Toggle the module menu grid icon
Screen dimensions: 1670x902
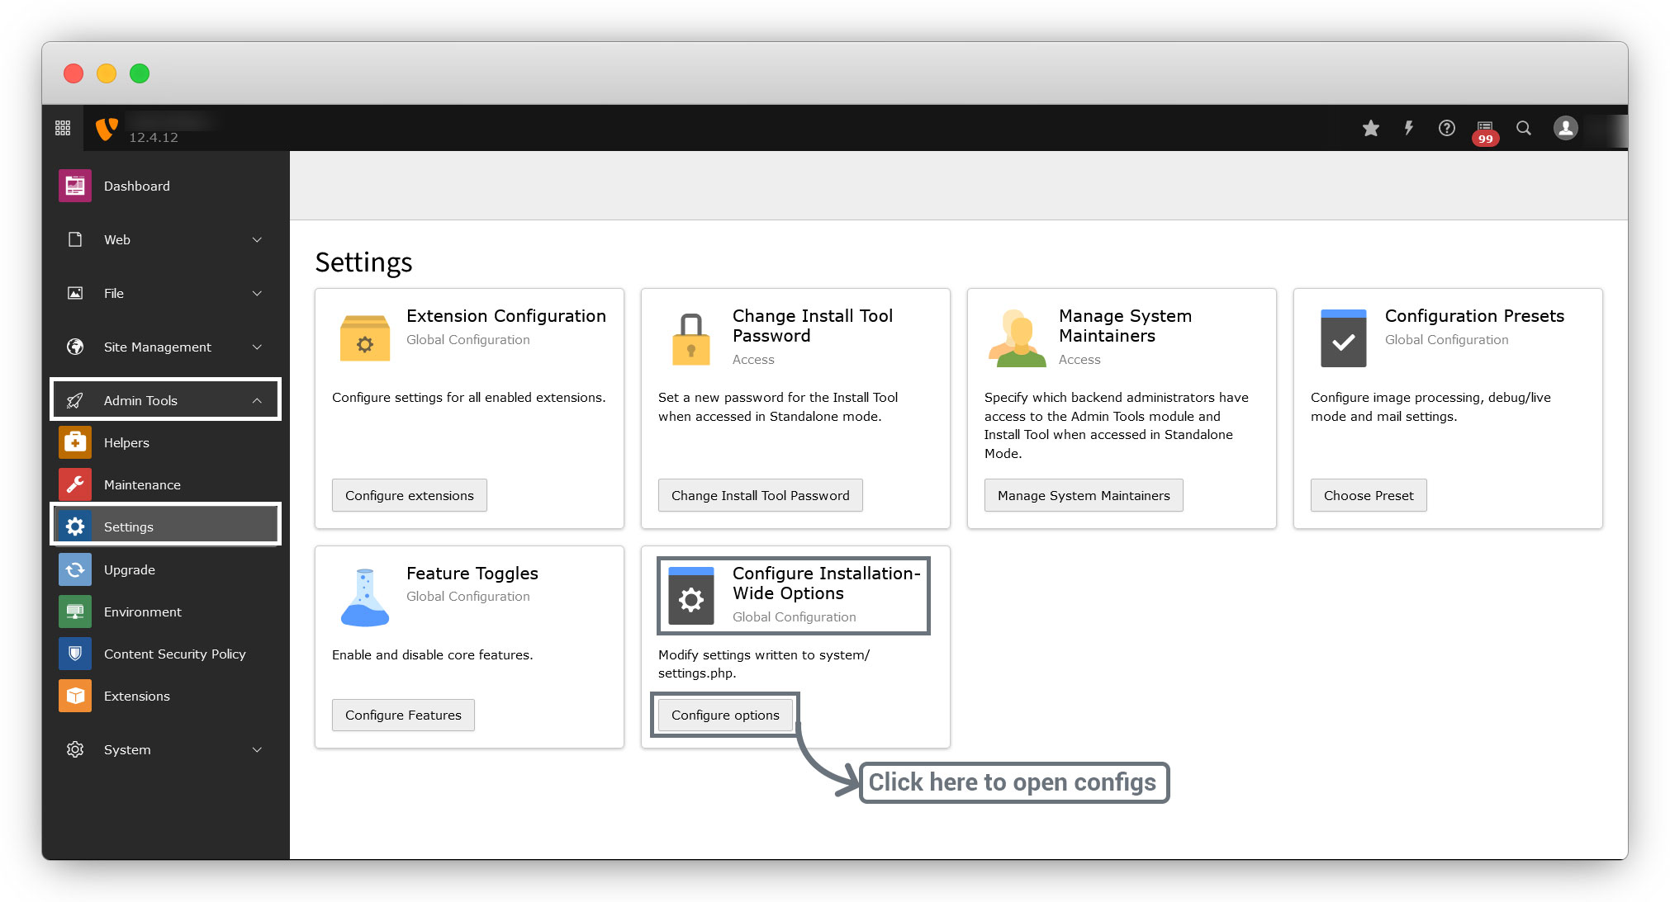[63, 128]
